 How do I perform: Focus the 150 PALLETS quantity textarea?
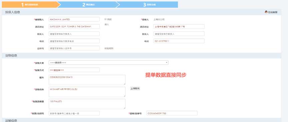pos(87,104)
